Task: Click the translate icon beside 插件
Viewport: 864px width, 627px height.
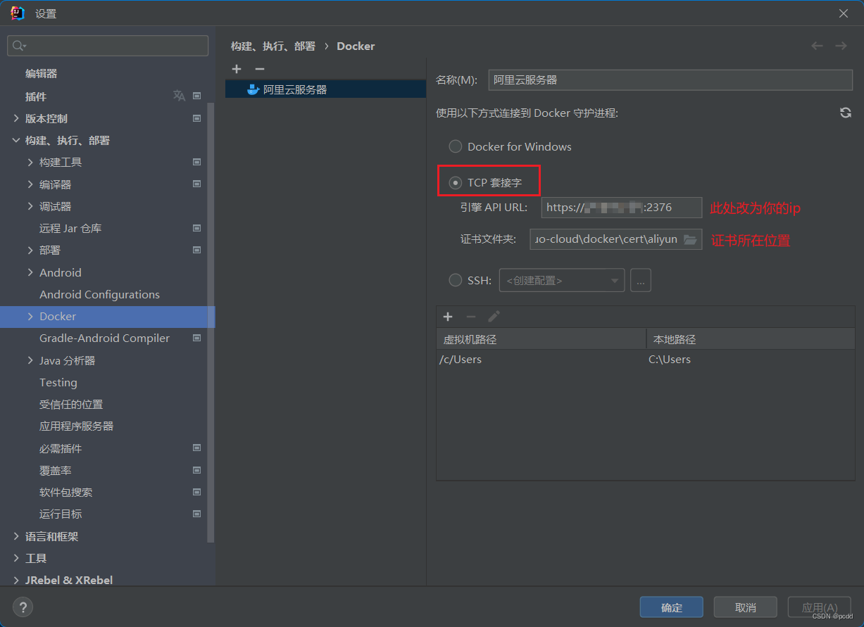Action: [x=179, y=96]
